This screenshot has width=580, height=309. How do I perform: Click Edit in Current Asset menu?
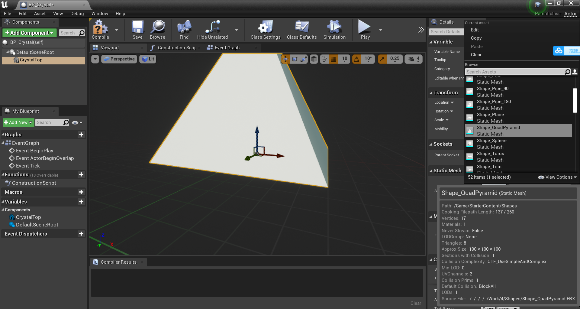click(x=475, y=30)
